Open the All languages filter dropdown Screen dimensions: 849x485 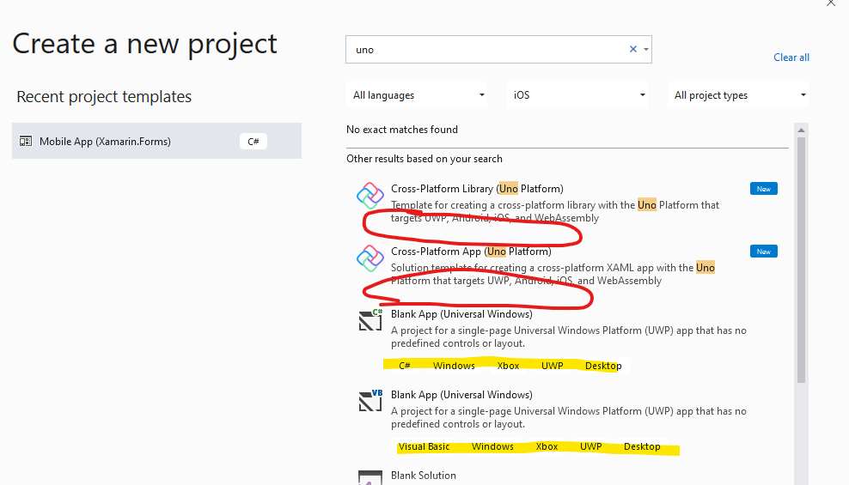point(417,95)
